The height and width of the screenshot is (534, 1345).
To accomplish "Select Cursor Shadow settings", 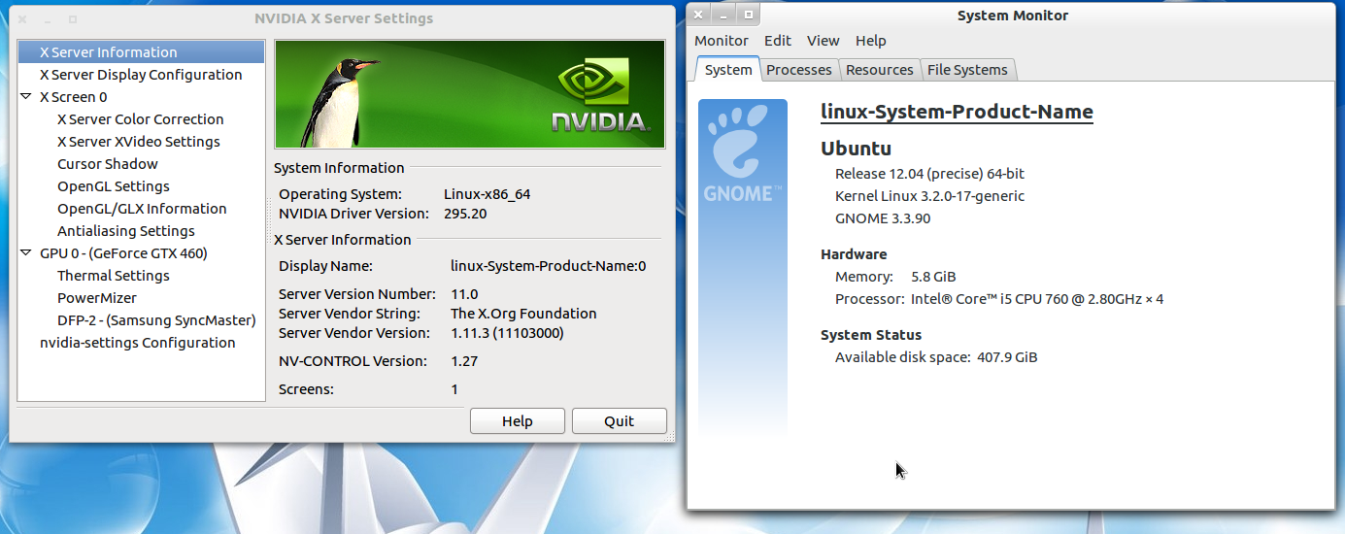I will tap(108, 164).
